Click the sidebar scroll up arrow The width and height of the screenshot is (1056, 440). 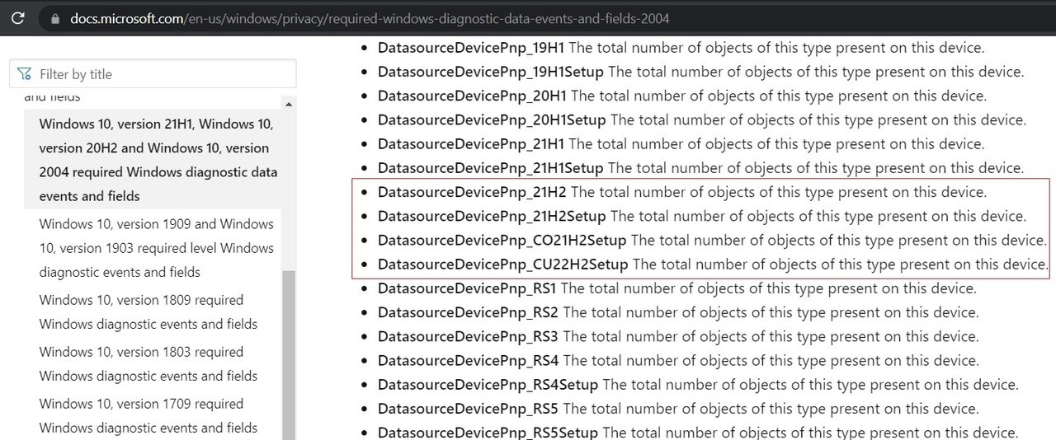(x=288, y=105)
